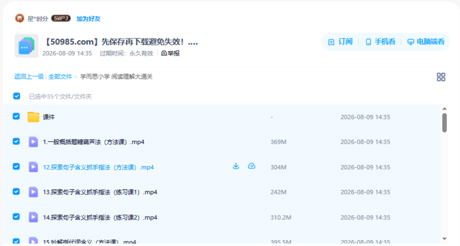
Task: Click the scrollbar up arrow
Action: (x=444, y=109)
